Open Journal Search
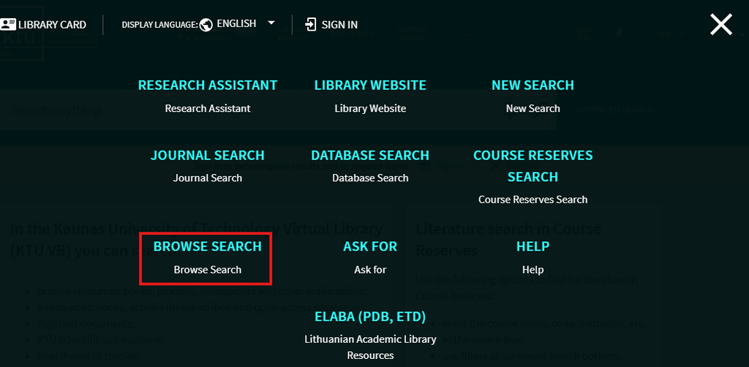The height and width of the screenshot is (367, 749). point(208,156)
